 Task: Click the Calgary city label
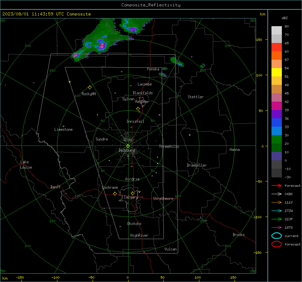(131, 197)
